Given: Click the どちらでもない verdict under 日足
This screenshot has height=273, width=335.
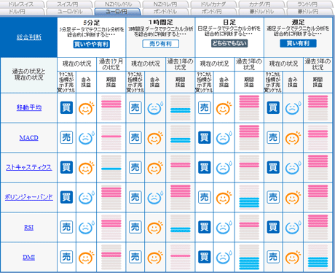Looking at the screenshot, I should [x=229, y=43].
